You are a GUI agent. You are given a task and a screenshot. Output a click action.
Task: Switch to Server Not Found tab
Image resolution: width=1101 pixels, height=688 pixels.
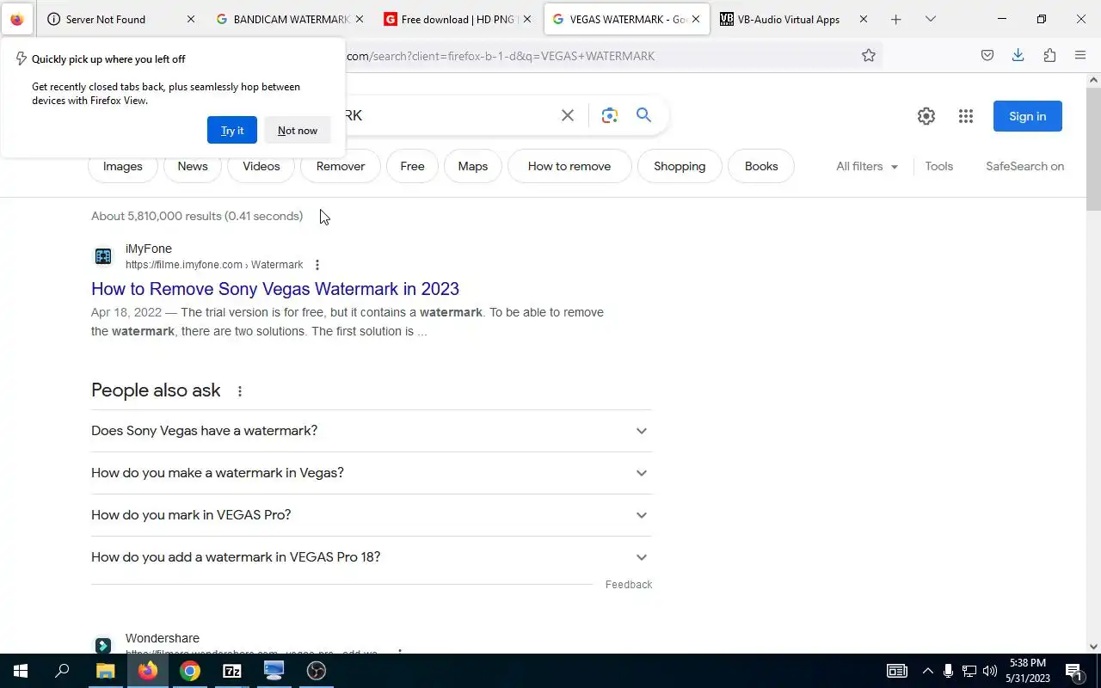120,19
